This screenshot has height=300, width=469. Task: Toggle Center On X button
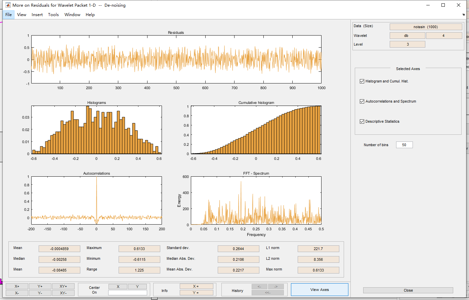point(118,287)
